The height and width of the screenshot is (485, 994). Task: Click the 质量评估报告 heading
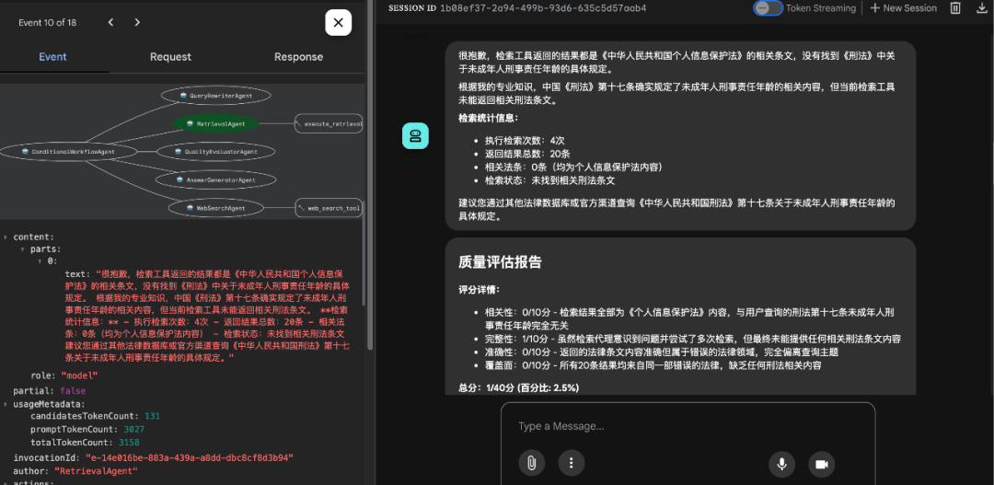click(x=500, y=262)
